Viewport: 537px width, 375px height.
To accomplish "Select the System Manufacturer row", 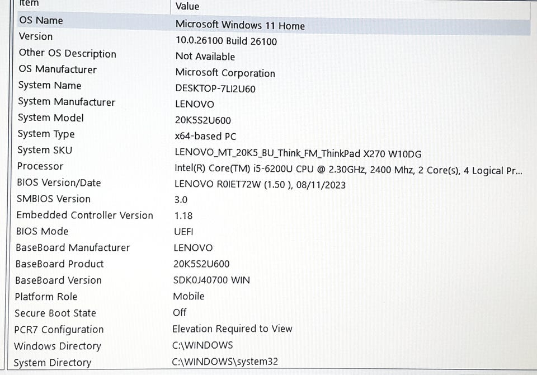I will click(x=67, y=102).
